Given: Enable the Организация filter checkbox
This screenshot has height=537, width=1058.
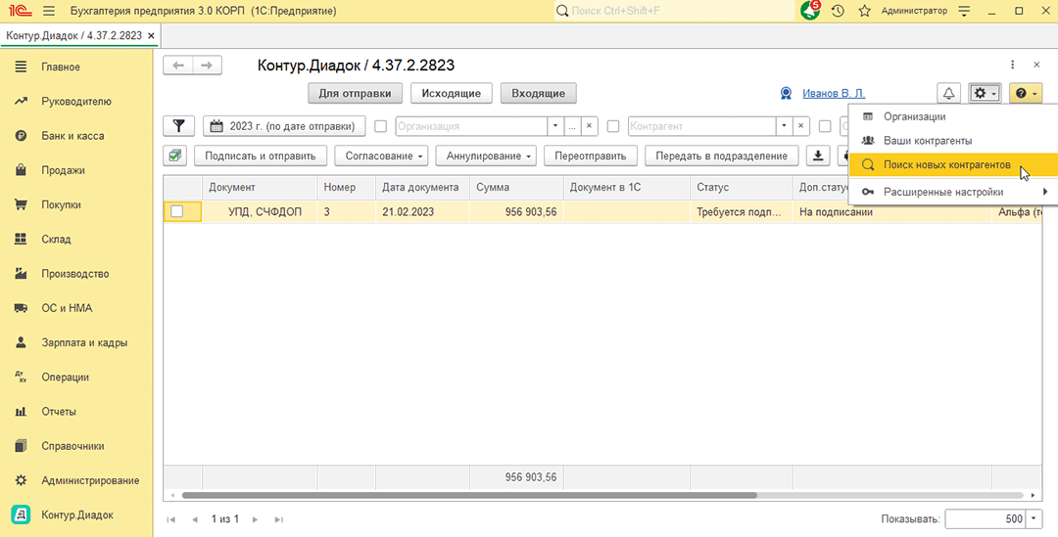Looking at the screenshot, I should pyautogui.click(x=380, y=126).
